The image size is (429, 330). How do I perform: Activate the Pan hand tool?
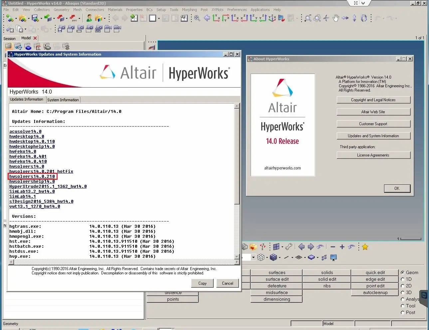336,18
